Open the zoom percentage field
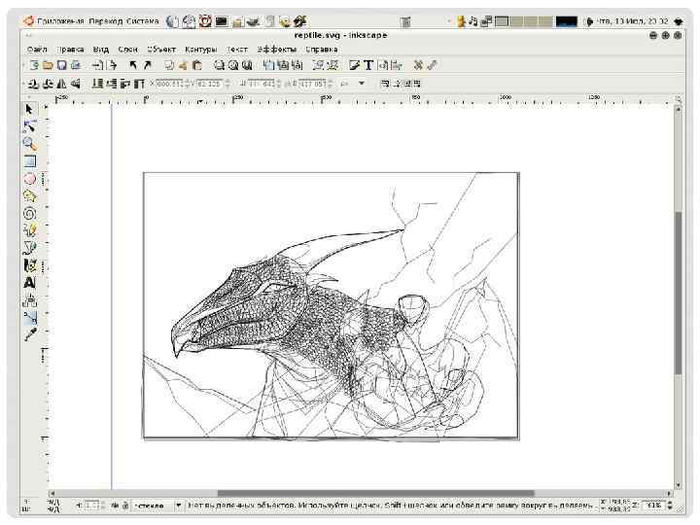 point(654,506)
